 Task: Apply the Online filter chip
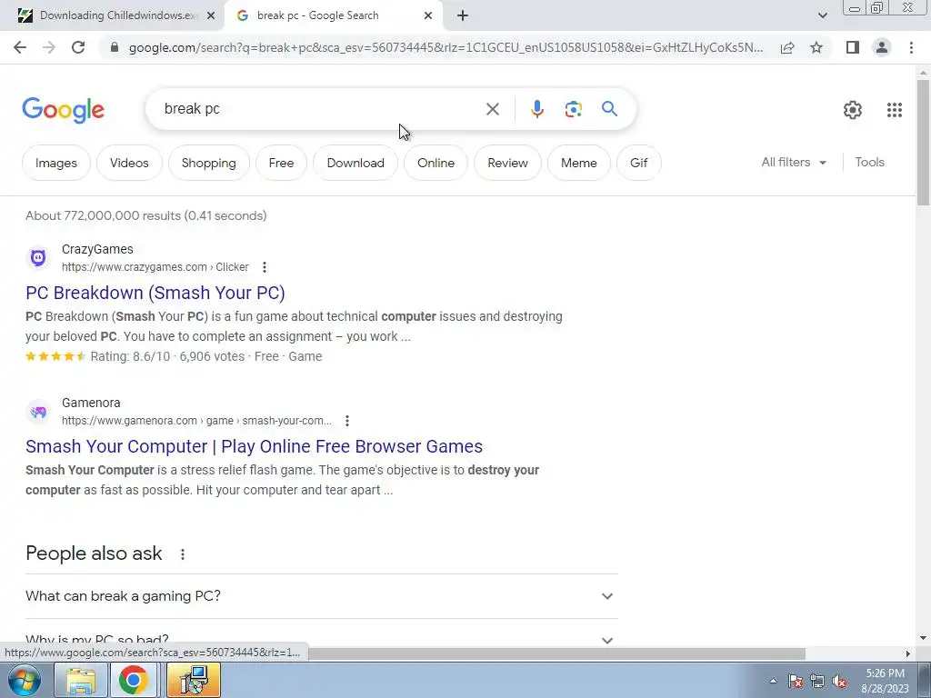pyautogui.click(x=435, y=163)
